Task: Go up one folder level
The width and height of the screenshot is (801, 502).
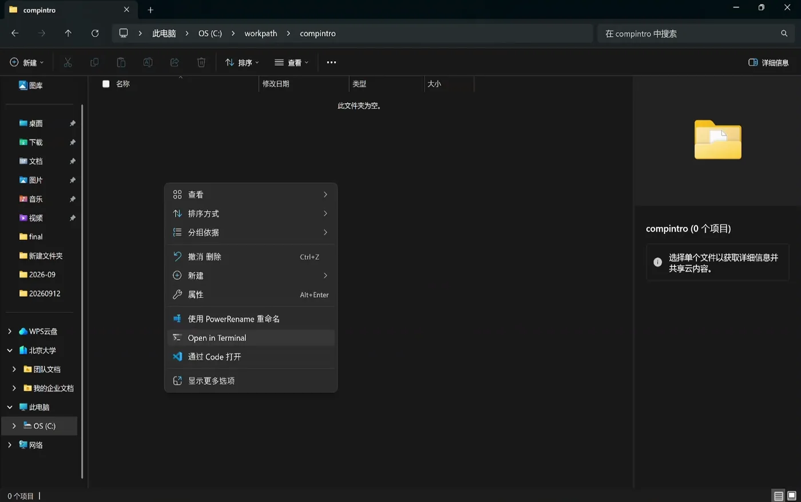Action: click(68, 33)
